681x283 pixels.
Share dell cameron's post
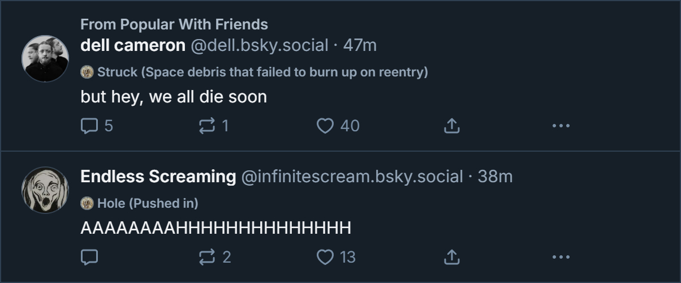coord(451,126)
